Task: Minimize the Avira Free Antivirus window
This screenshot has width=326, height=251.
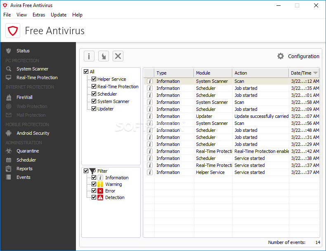Action: click(279, 5)
